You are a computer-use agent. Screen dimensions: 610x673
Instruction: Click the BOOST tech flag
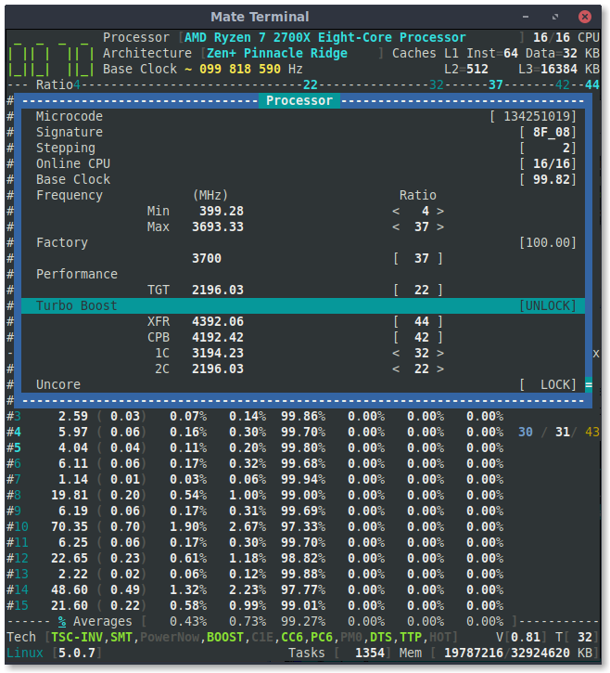pos(225,637)
